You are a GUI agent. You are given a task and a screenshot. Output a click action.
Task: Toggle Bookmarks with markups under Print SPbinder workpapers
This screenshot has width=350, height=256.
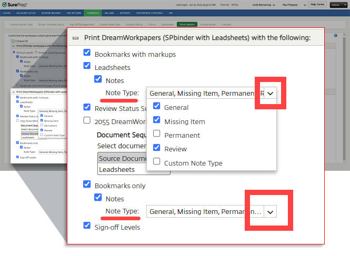coord(18,57)
